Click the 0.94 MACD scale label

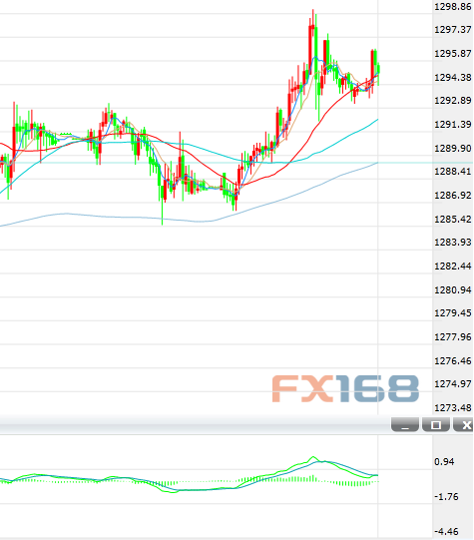tap(444, 462)
